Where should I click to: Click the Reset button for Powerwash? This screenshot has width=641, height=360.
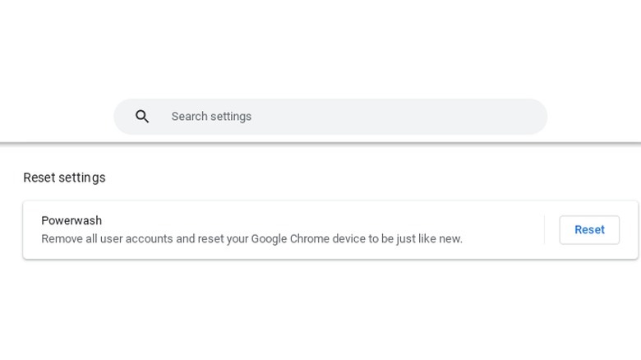pyautogui.click(x=589, y=230)
